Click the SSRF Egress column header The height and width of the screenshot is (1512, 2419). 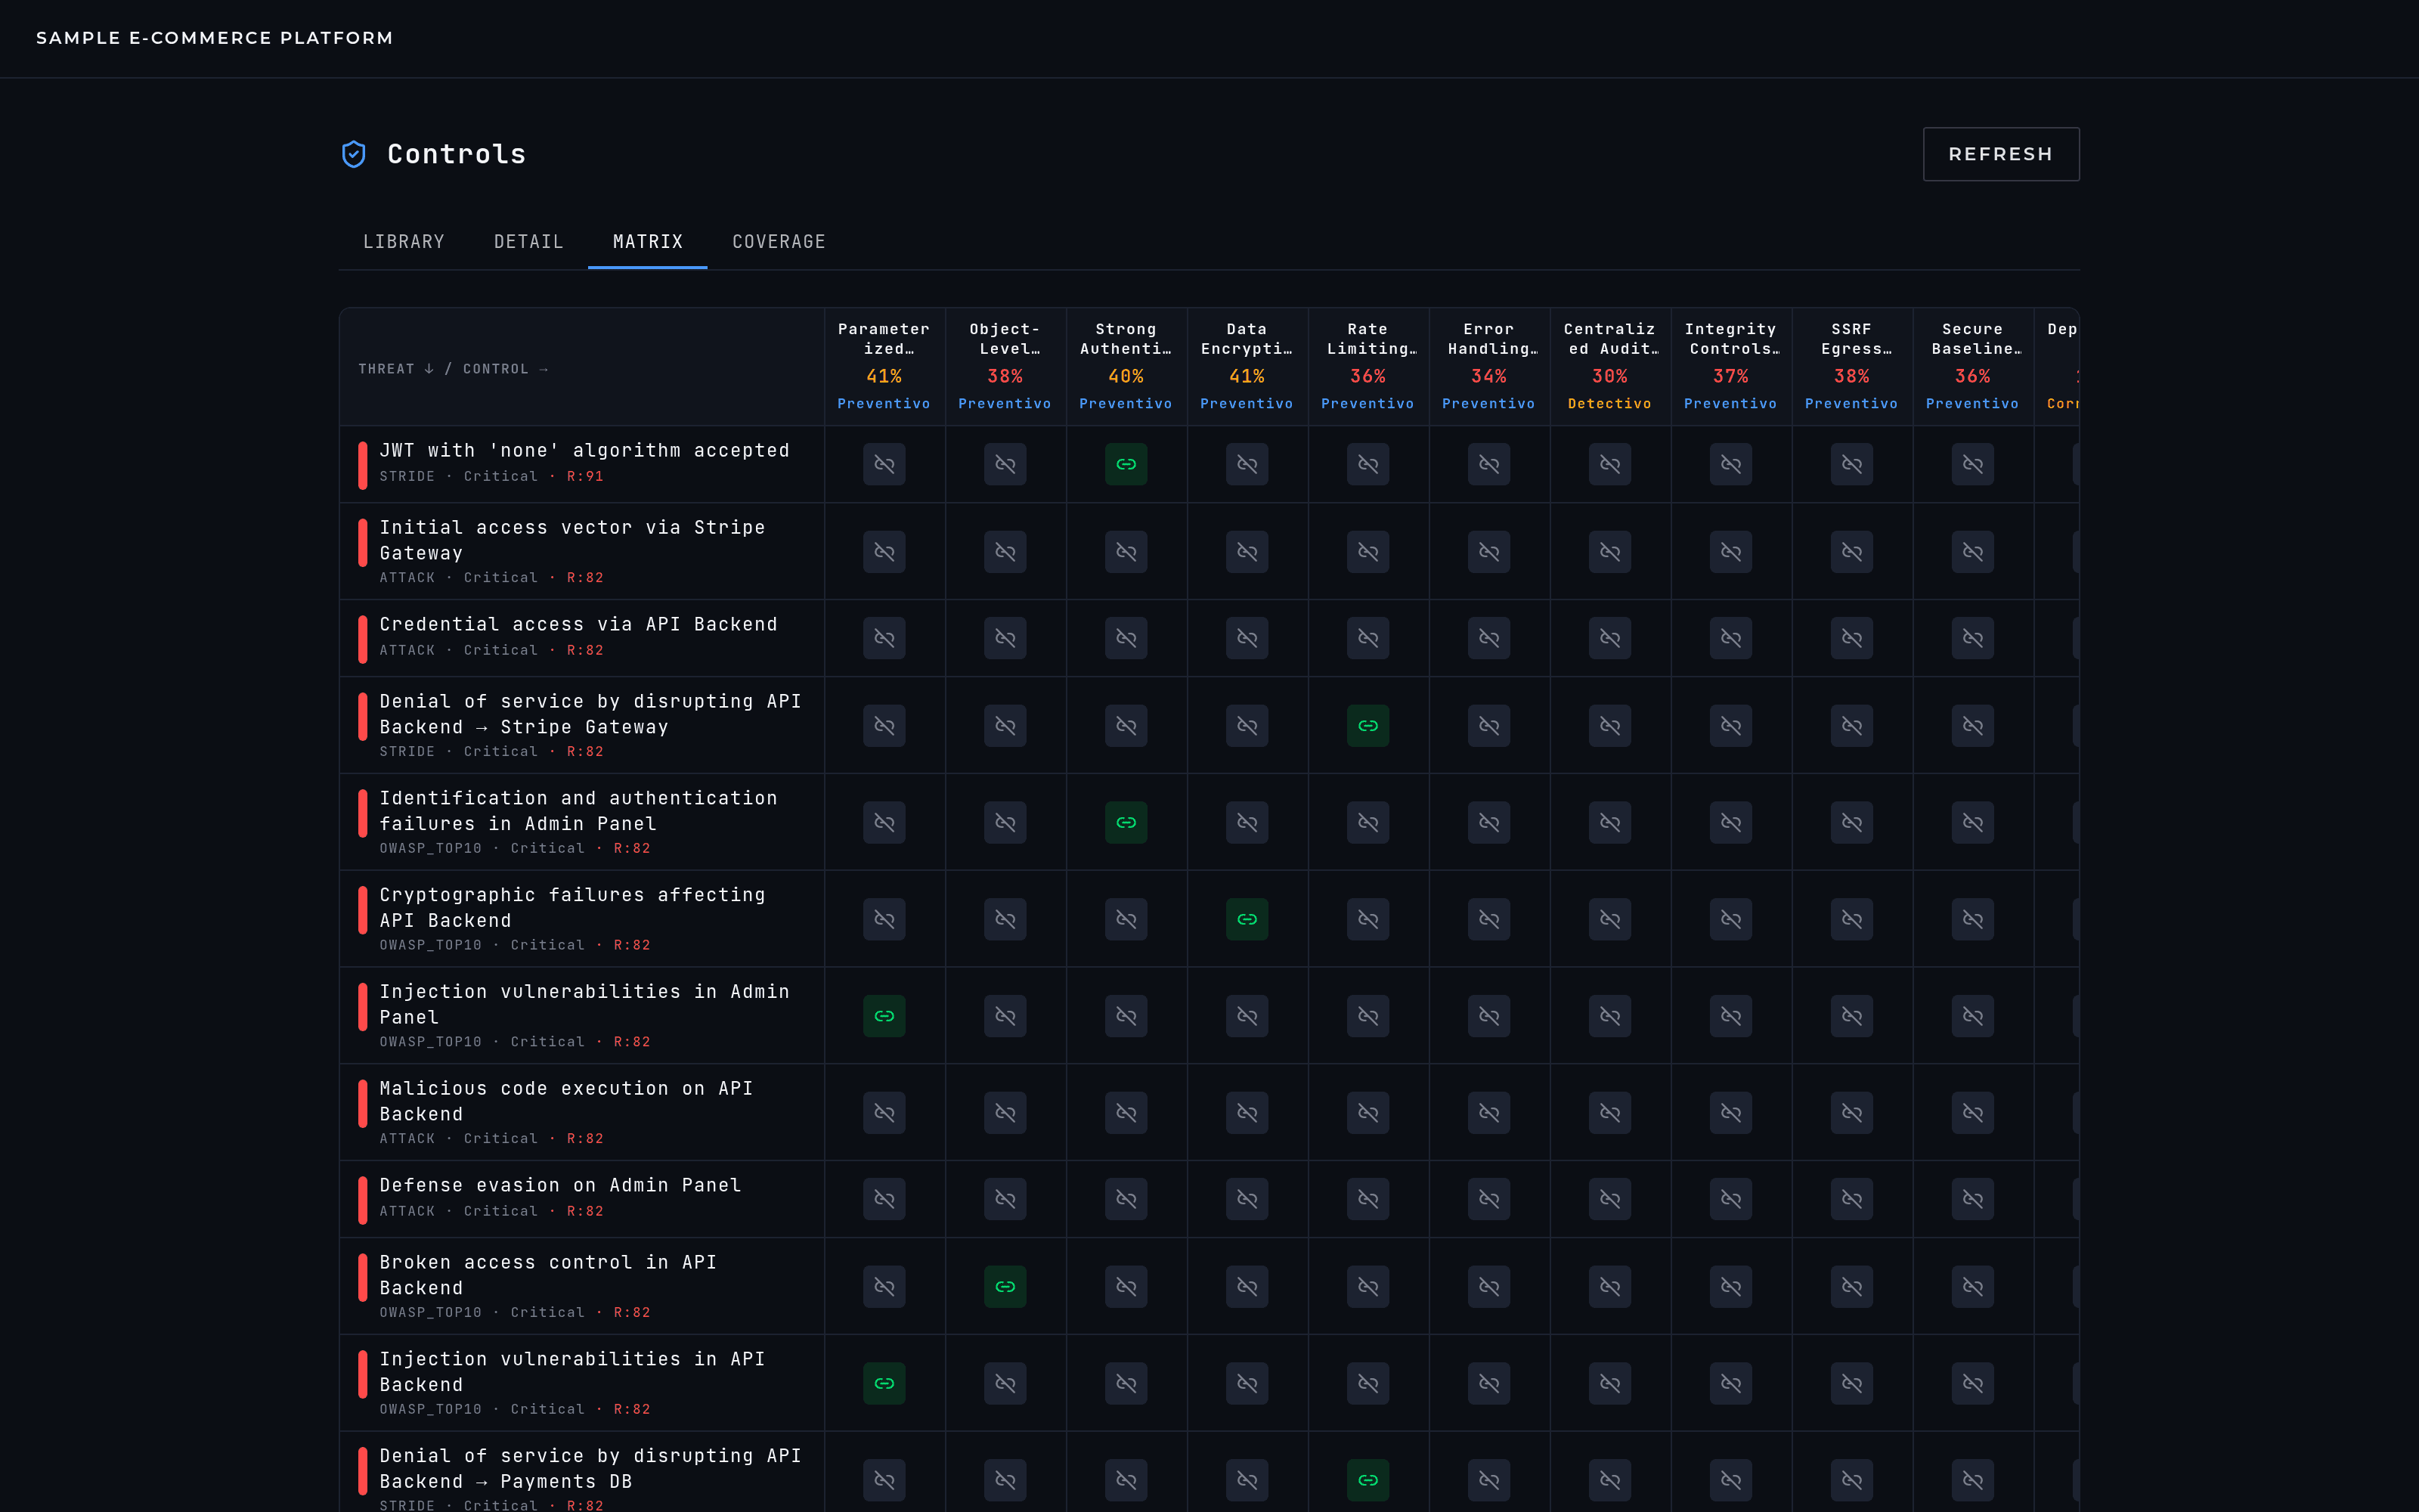[1851, 367]
